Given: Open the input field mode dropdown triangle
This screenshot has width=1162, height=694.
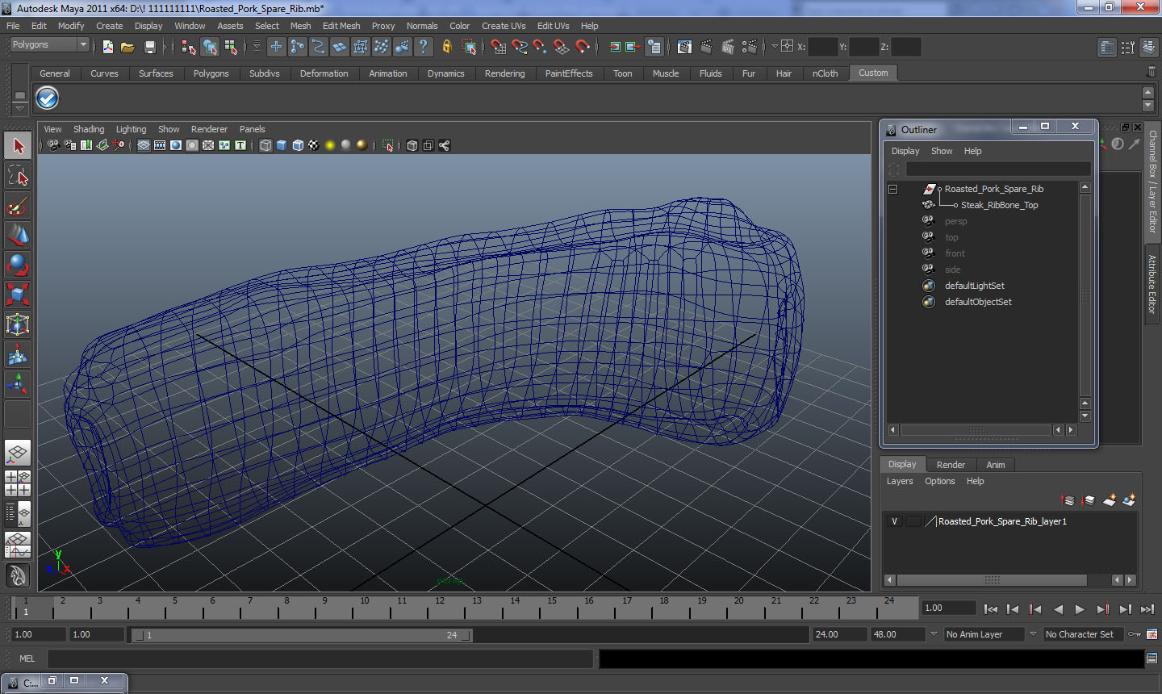Looking at the screenshot, I should (775, 47).
